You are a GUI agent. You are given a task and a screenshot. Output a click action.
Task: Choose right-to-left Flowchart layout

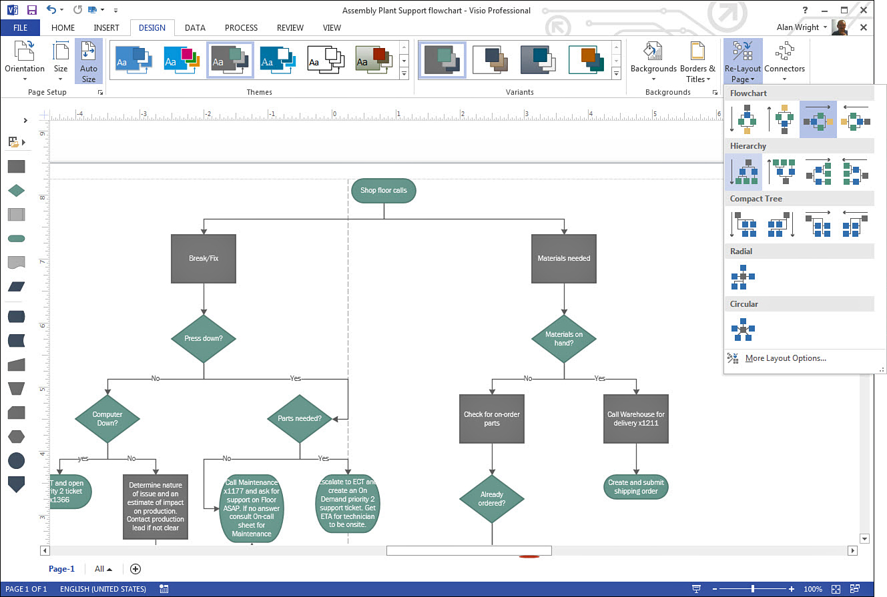(x=855, y=119)
